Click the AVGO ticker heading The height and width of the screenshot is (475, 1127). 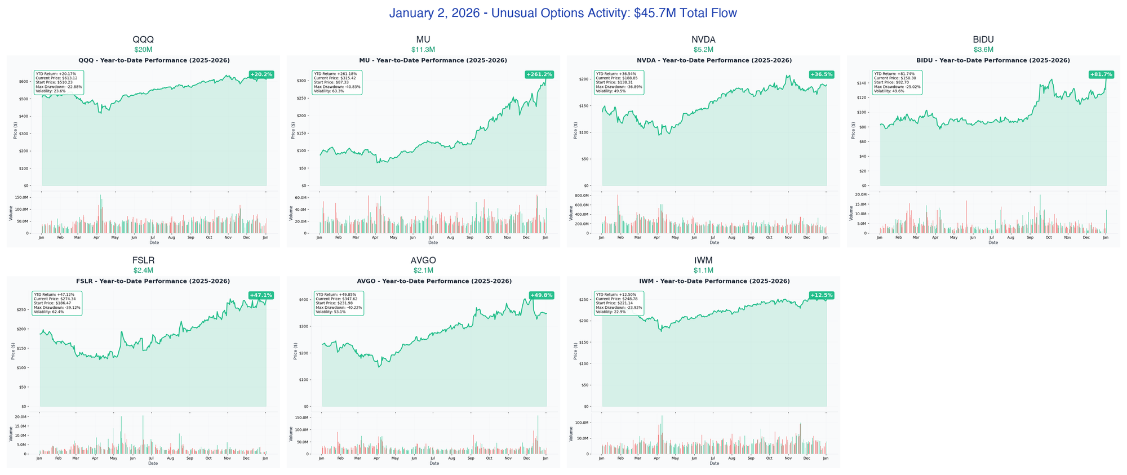(x=423, y=260)
